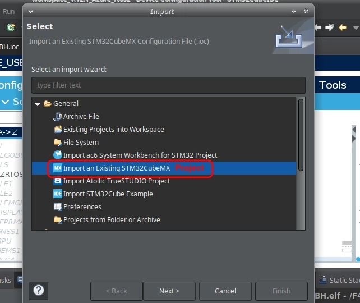Click the Preferences list icon
Screen dimensions: 360x303
coord(58,206)
